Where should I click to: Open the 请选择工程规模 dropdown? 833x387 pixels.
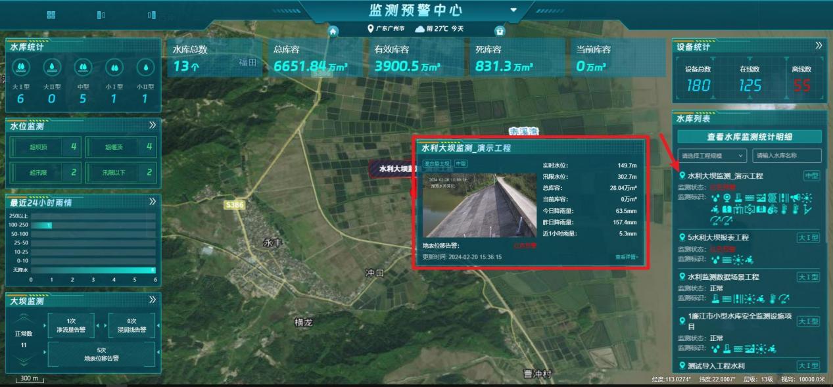(713, 156)
